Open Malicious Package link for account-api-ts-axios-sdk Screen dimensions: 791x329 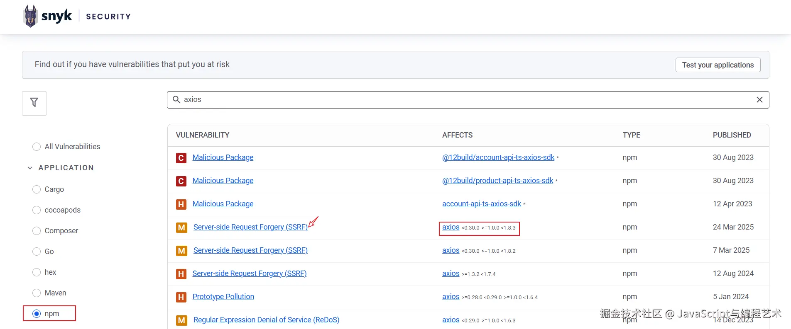tap(223, 204)
